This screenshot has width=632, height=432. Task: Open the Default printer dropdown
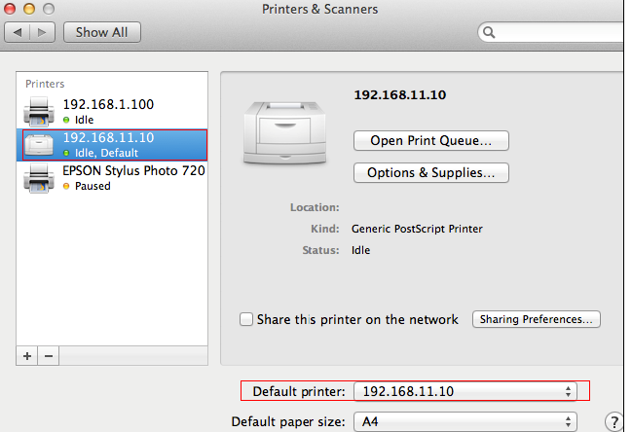(465, 391)
